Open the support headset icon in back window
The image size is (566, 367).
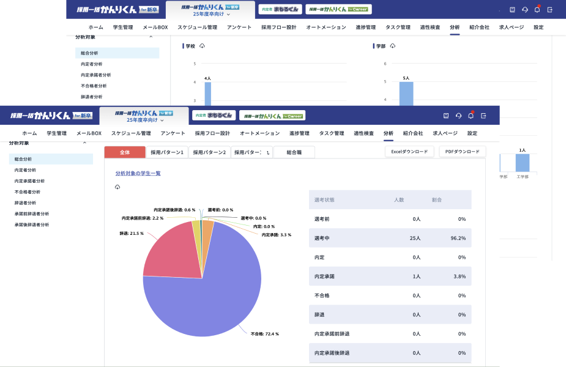click(525, 10)
